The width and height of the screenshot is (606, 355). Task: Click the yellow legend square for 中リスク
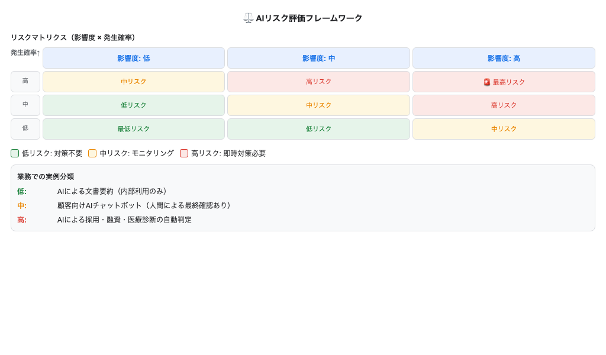[92, 153]
